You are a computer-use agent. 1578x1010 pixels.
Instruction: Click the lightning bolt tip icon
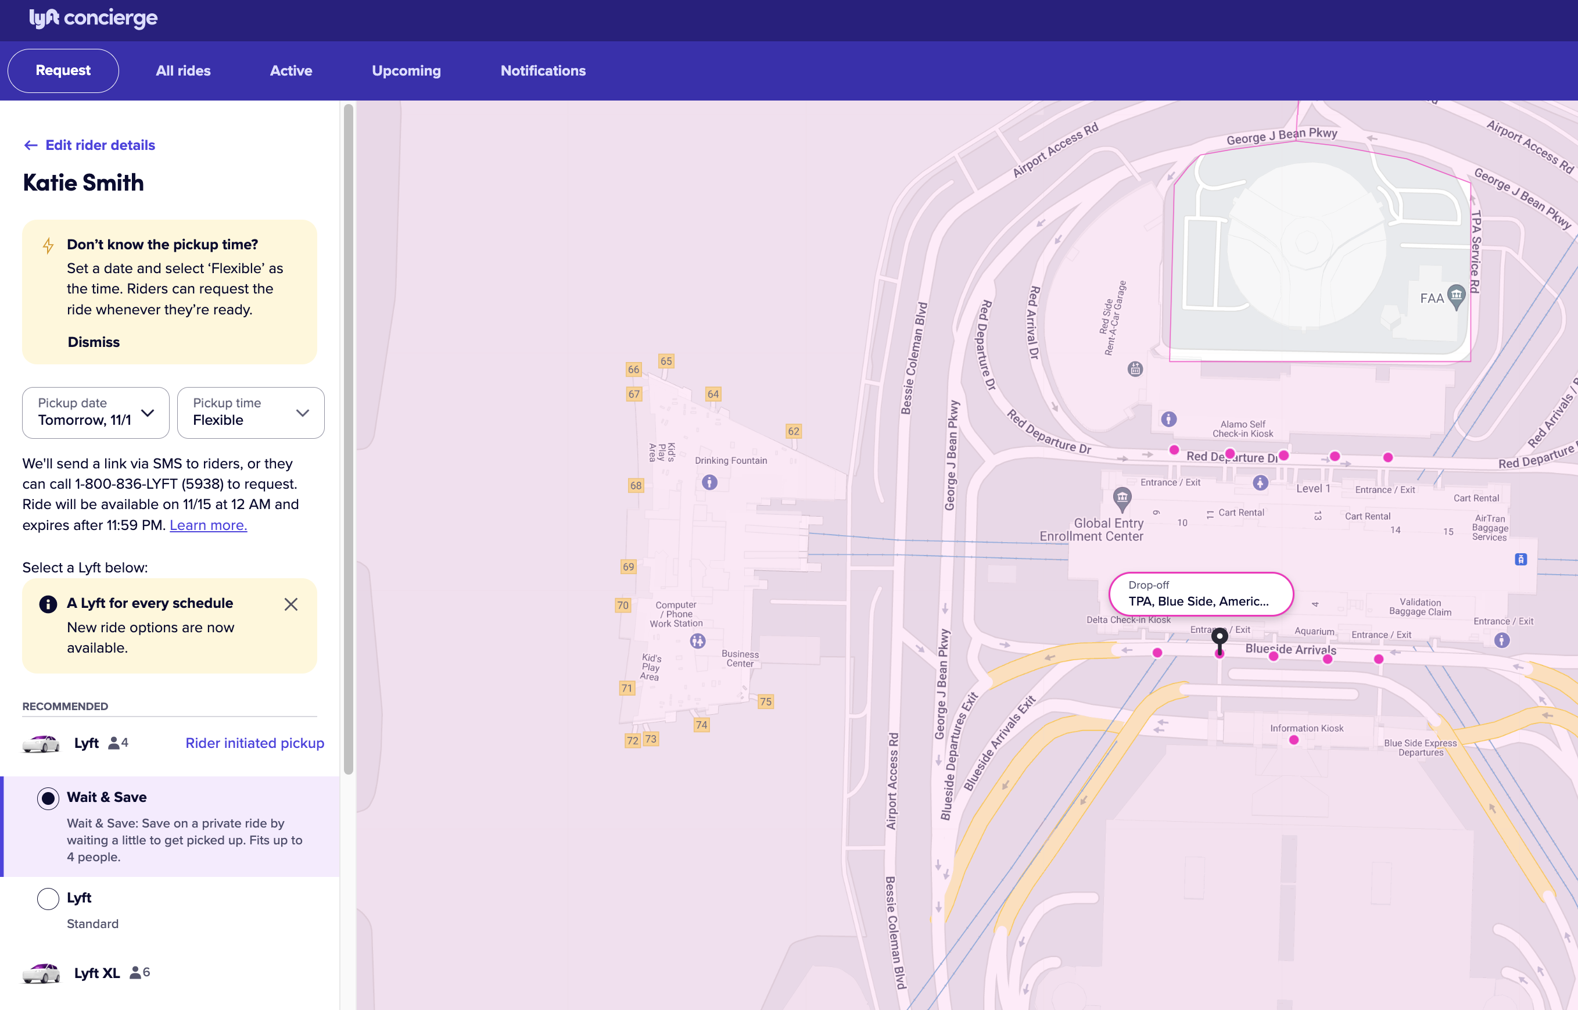coord(48,246)
